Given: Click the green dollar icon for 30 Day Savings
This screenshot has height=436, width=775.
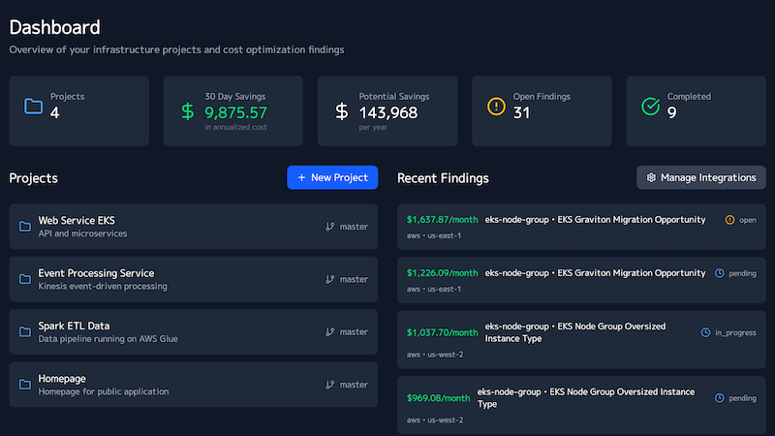Looking at the screenshot, I should [x=188, y=111].
